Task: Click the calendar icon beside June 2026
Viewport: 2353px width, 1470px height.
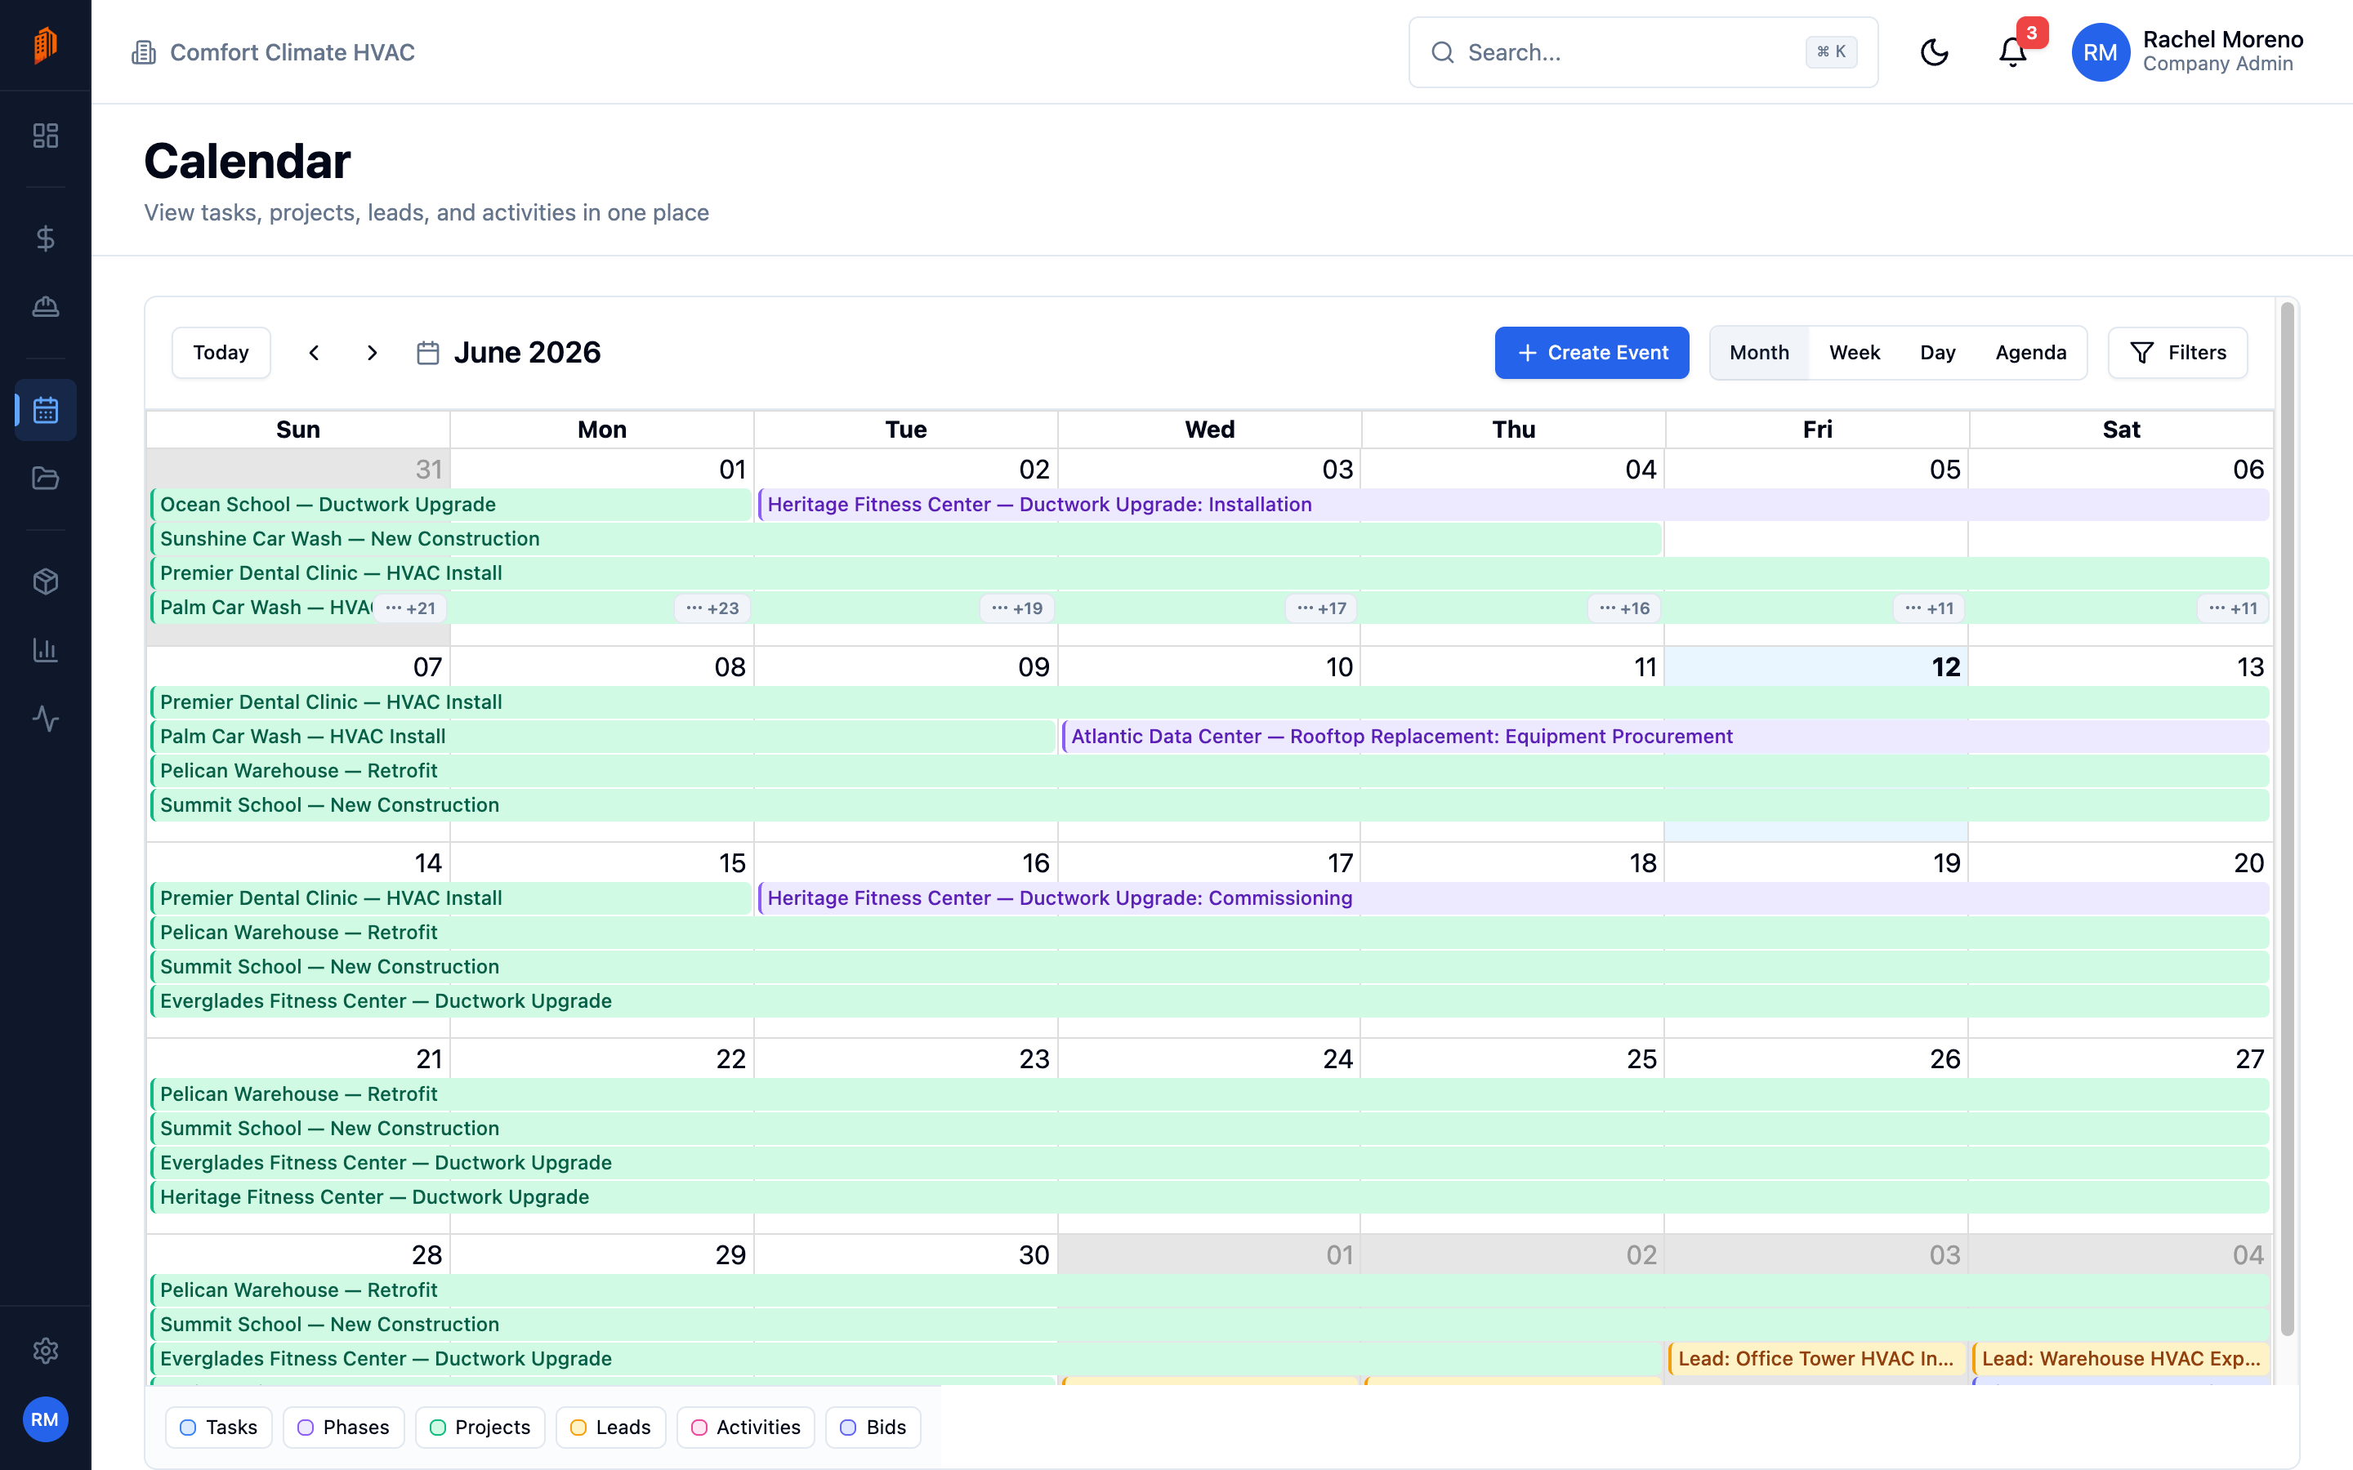Action: tap(428, 353)
